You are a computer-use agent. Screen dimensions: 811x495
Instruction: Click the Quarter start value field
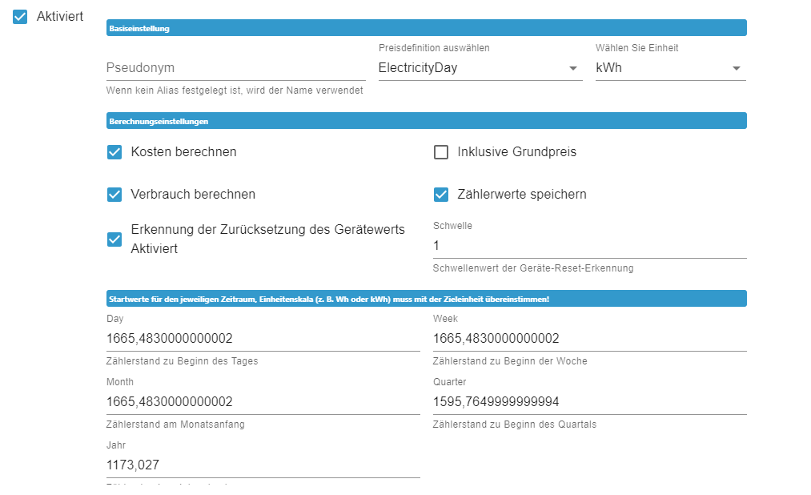589,401
